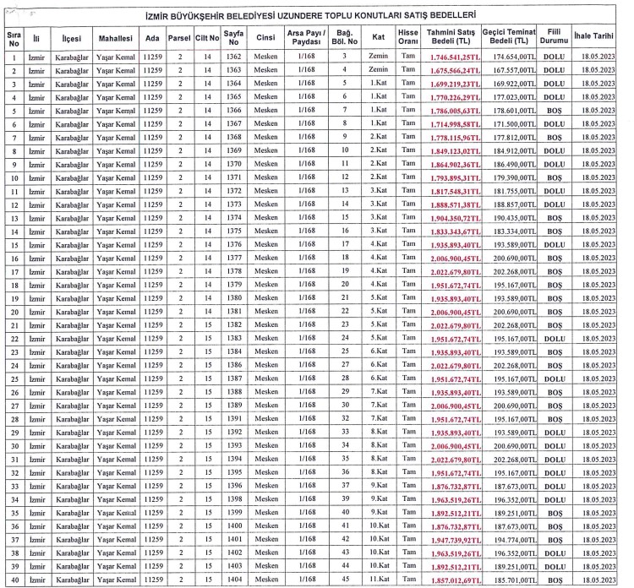Click the 'Parsel' column header
This screenshot has height=588, width=634.
coord(179,38)
